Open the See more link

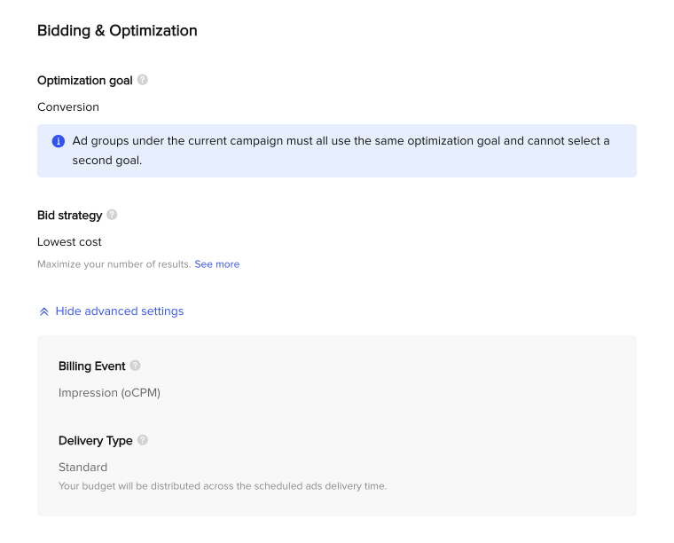(217, 264)
